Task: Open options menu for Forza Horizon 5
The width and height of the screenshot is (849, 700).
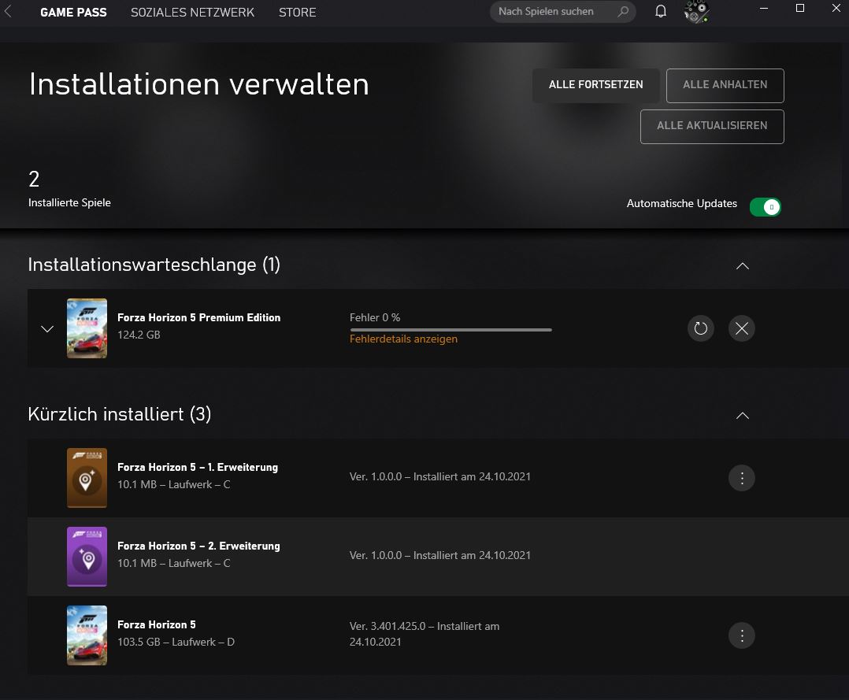Action: 741,635
